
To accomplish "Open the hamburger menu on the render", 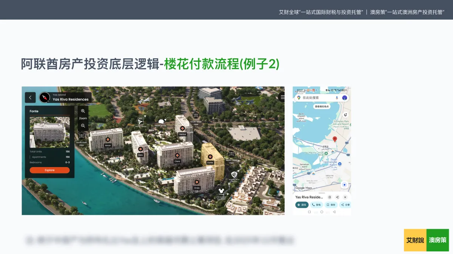I will pos(282,97).
